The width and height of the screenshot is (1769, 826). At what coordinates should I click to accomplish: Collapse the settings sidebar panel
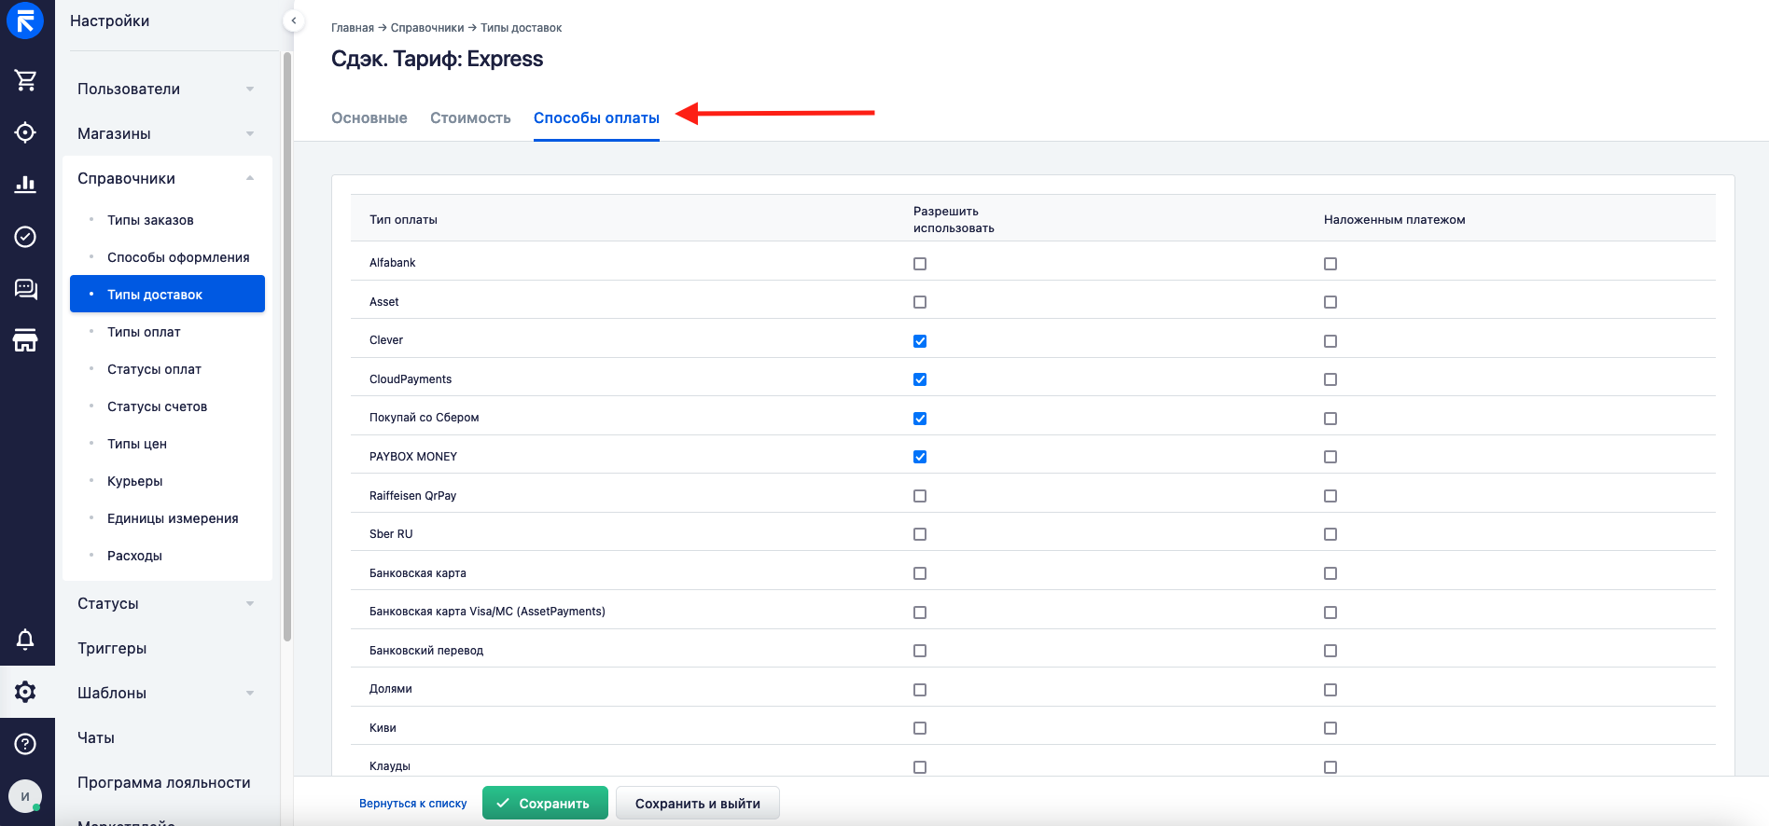click(294, 21)
